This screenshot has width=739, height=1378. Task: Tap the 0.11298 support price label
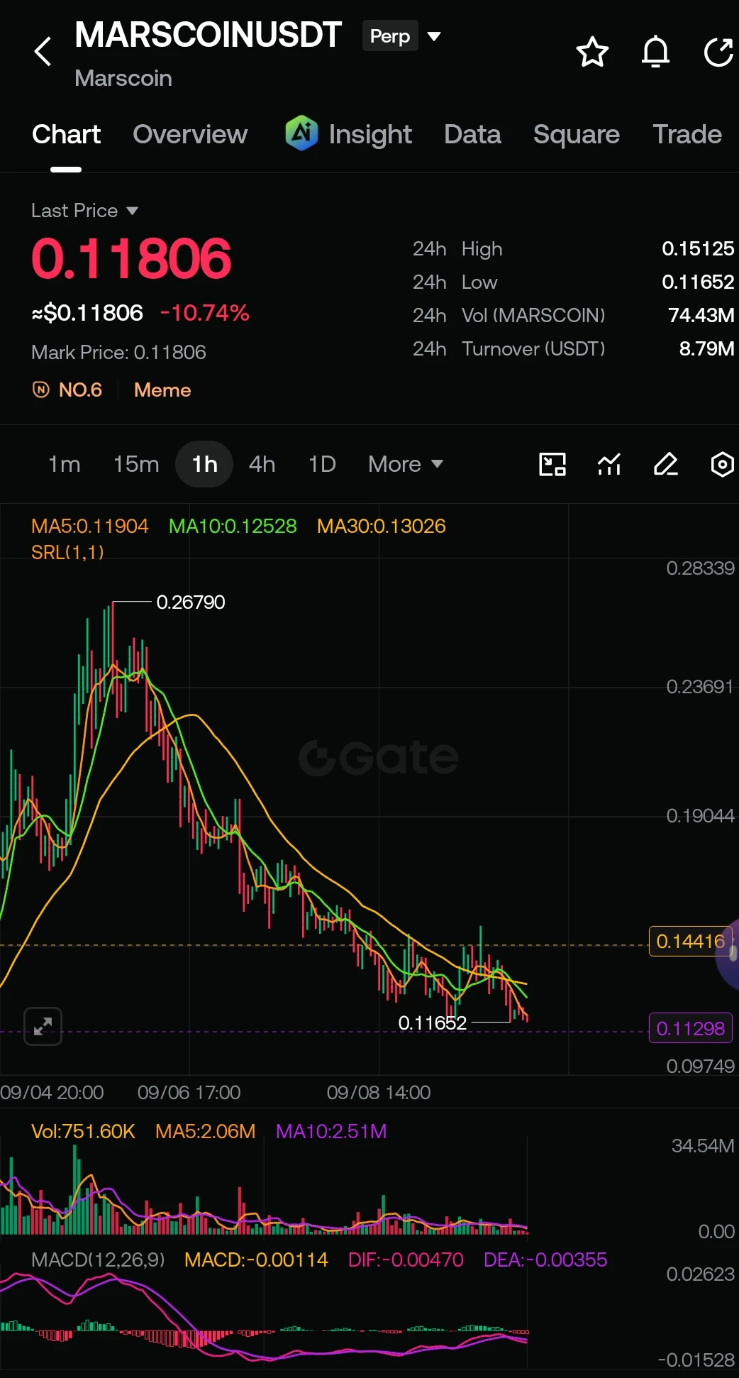tap(690, 1028)
